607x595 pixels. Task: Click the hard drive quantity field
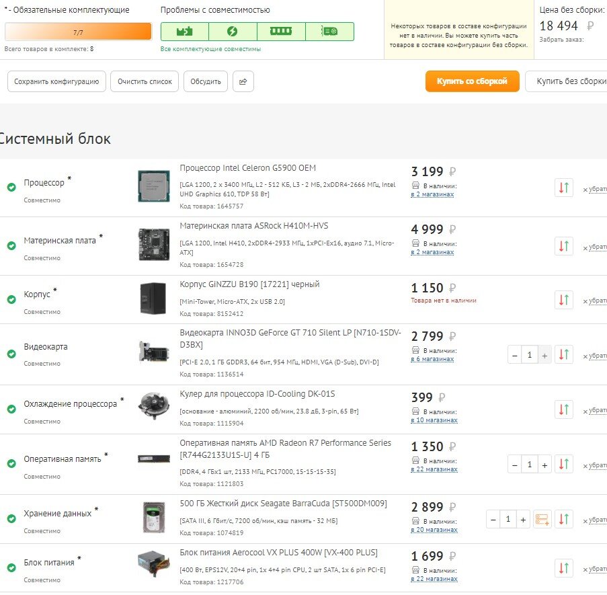click(508, 519)
